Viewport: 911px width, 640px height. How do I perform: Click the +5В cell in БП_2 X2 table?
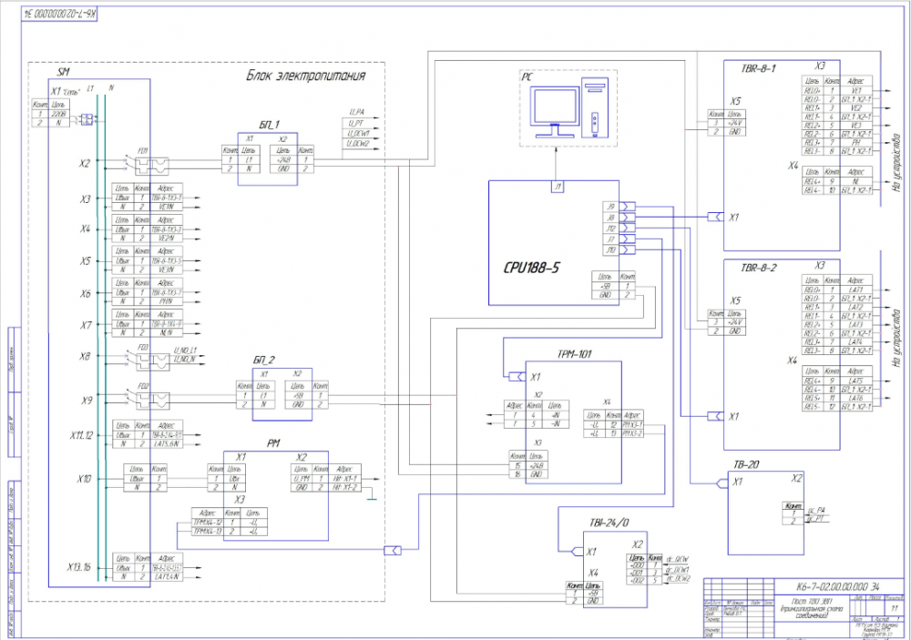coord(298,395)
